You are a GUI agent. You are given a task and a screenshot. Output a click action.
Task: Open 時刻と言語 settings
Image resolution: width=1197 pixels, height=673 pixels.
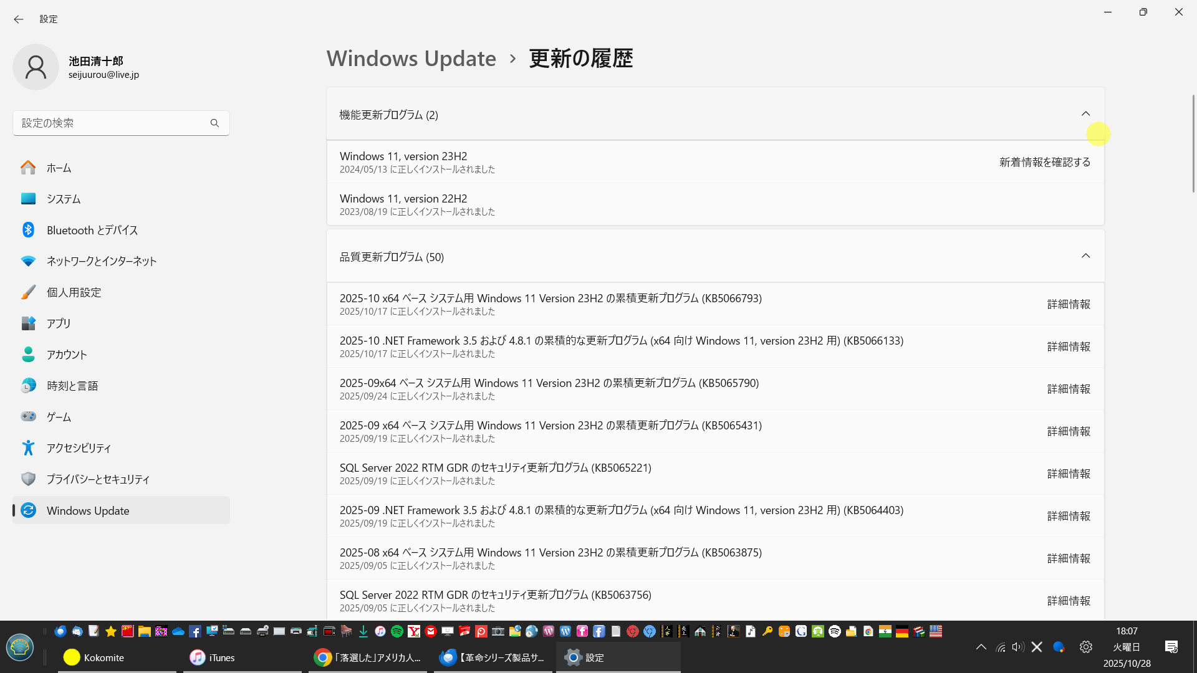[121, 386]
